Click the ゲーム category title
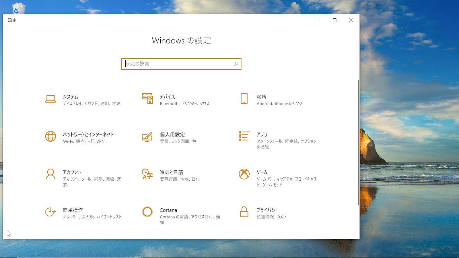 pos(262,172)
